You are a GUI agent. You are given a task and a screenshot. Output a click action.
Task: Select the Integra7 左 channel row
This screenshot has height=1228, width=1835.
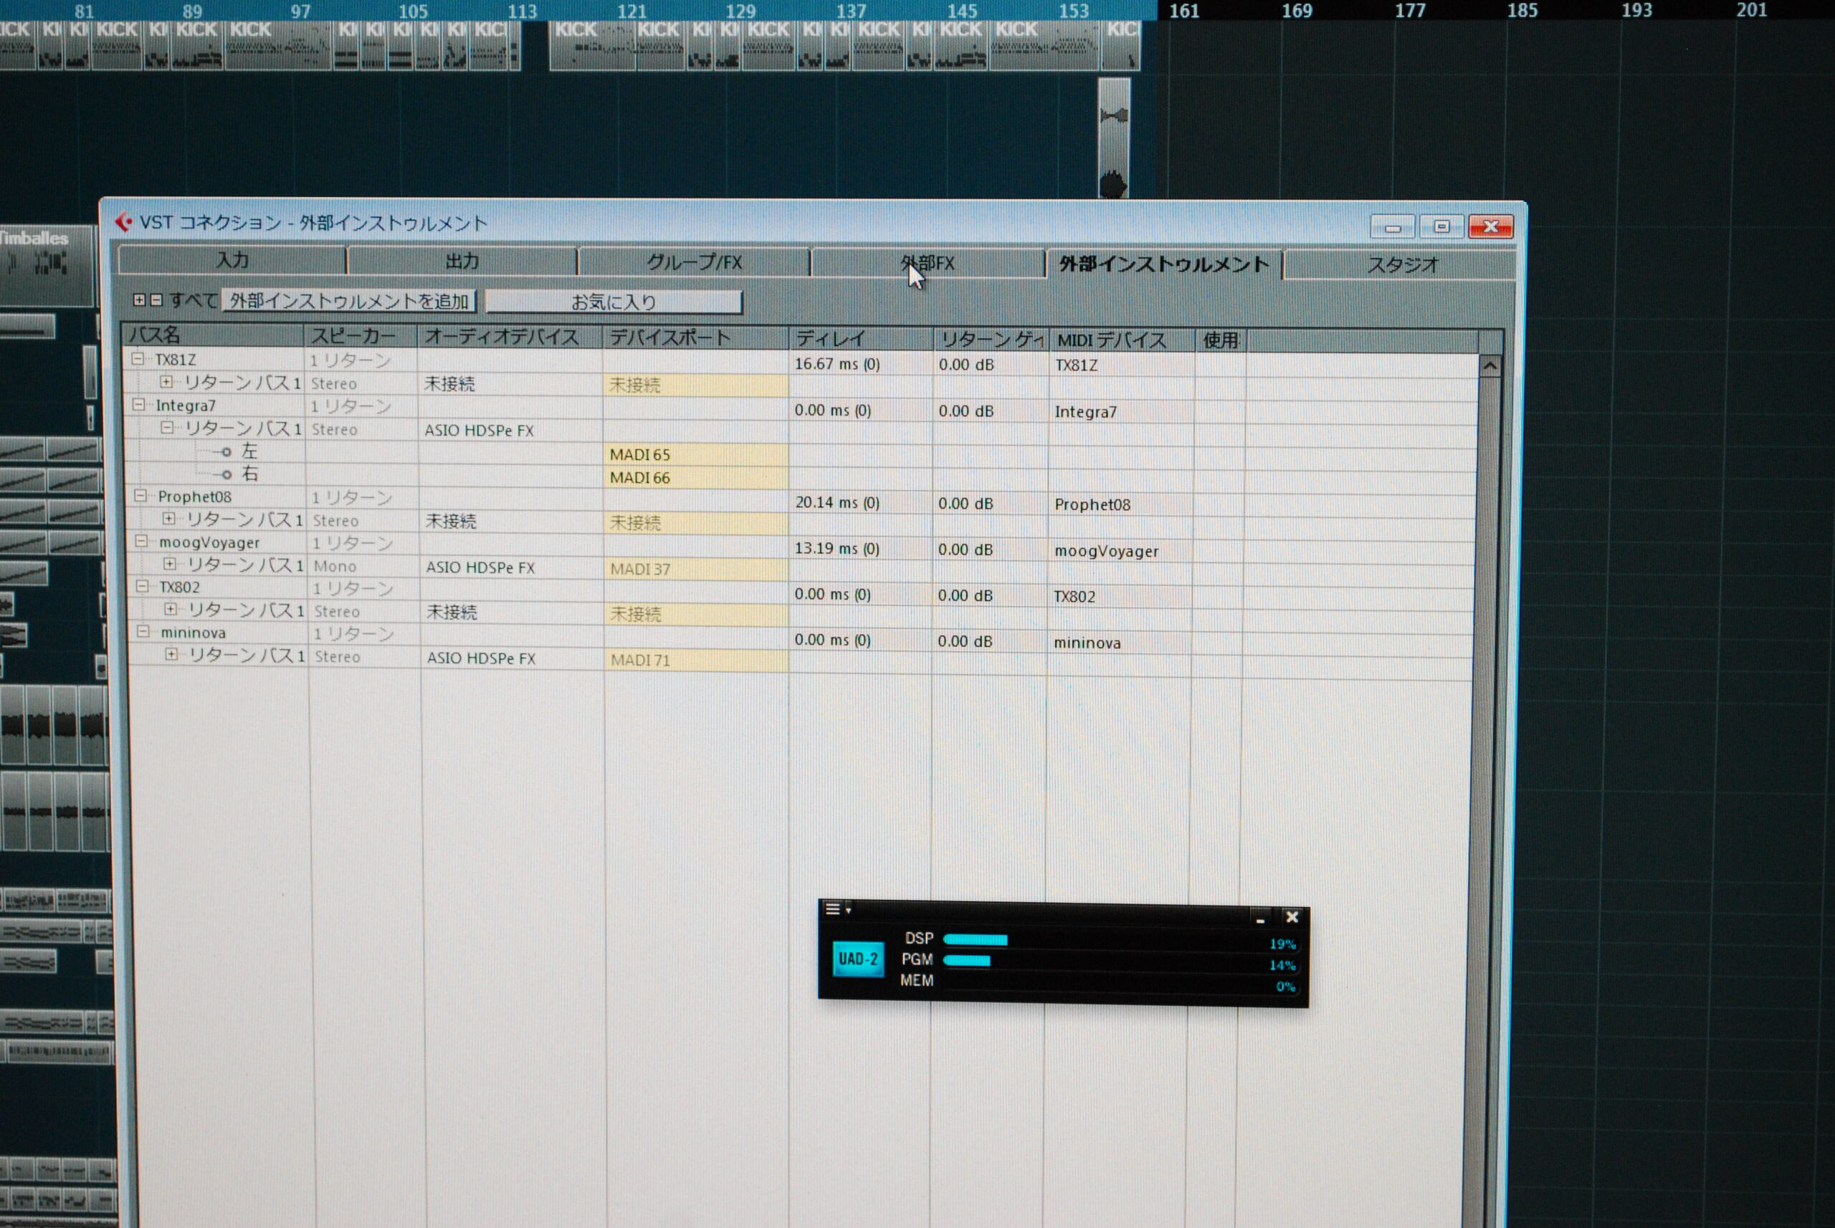click(249, 451)
